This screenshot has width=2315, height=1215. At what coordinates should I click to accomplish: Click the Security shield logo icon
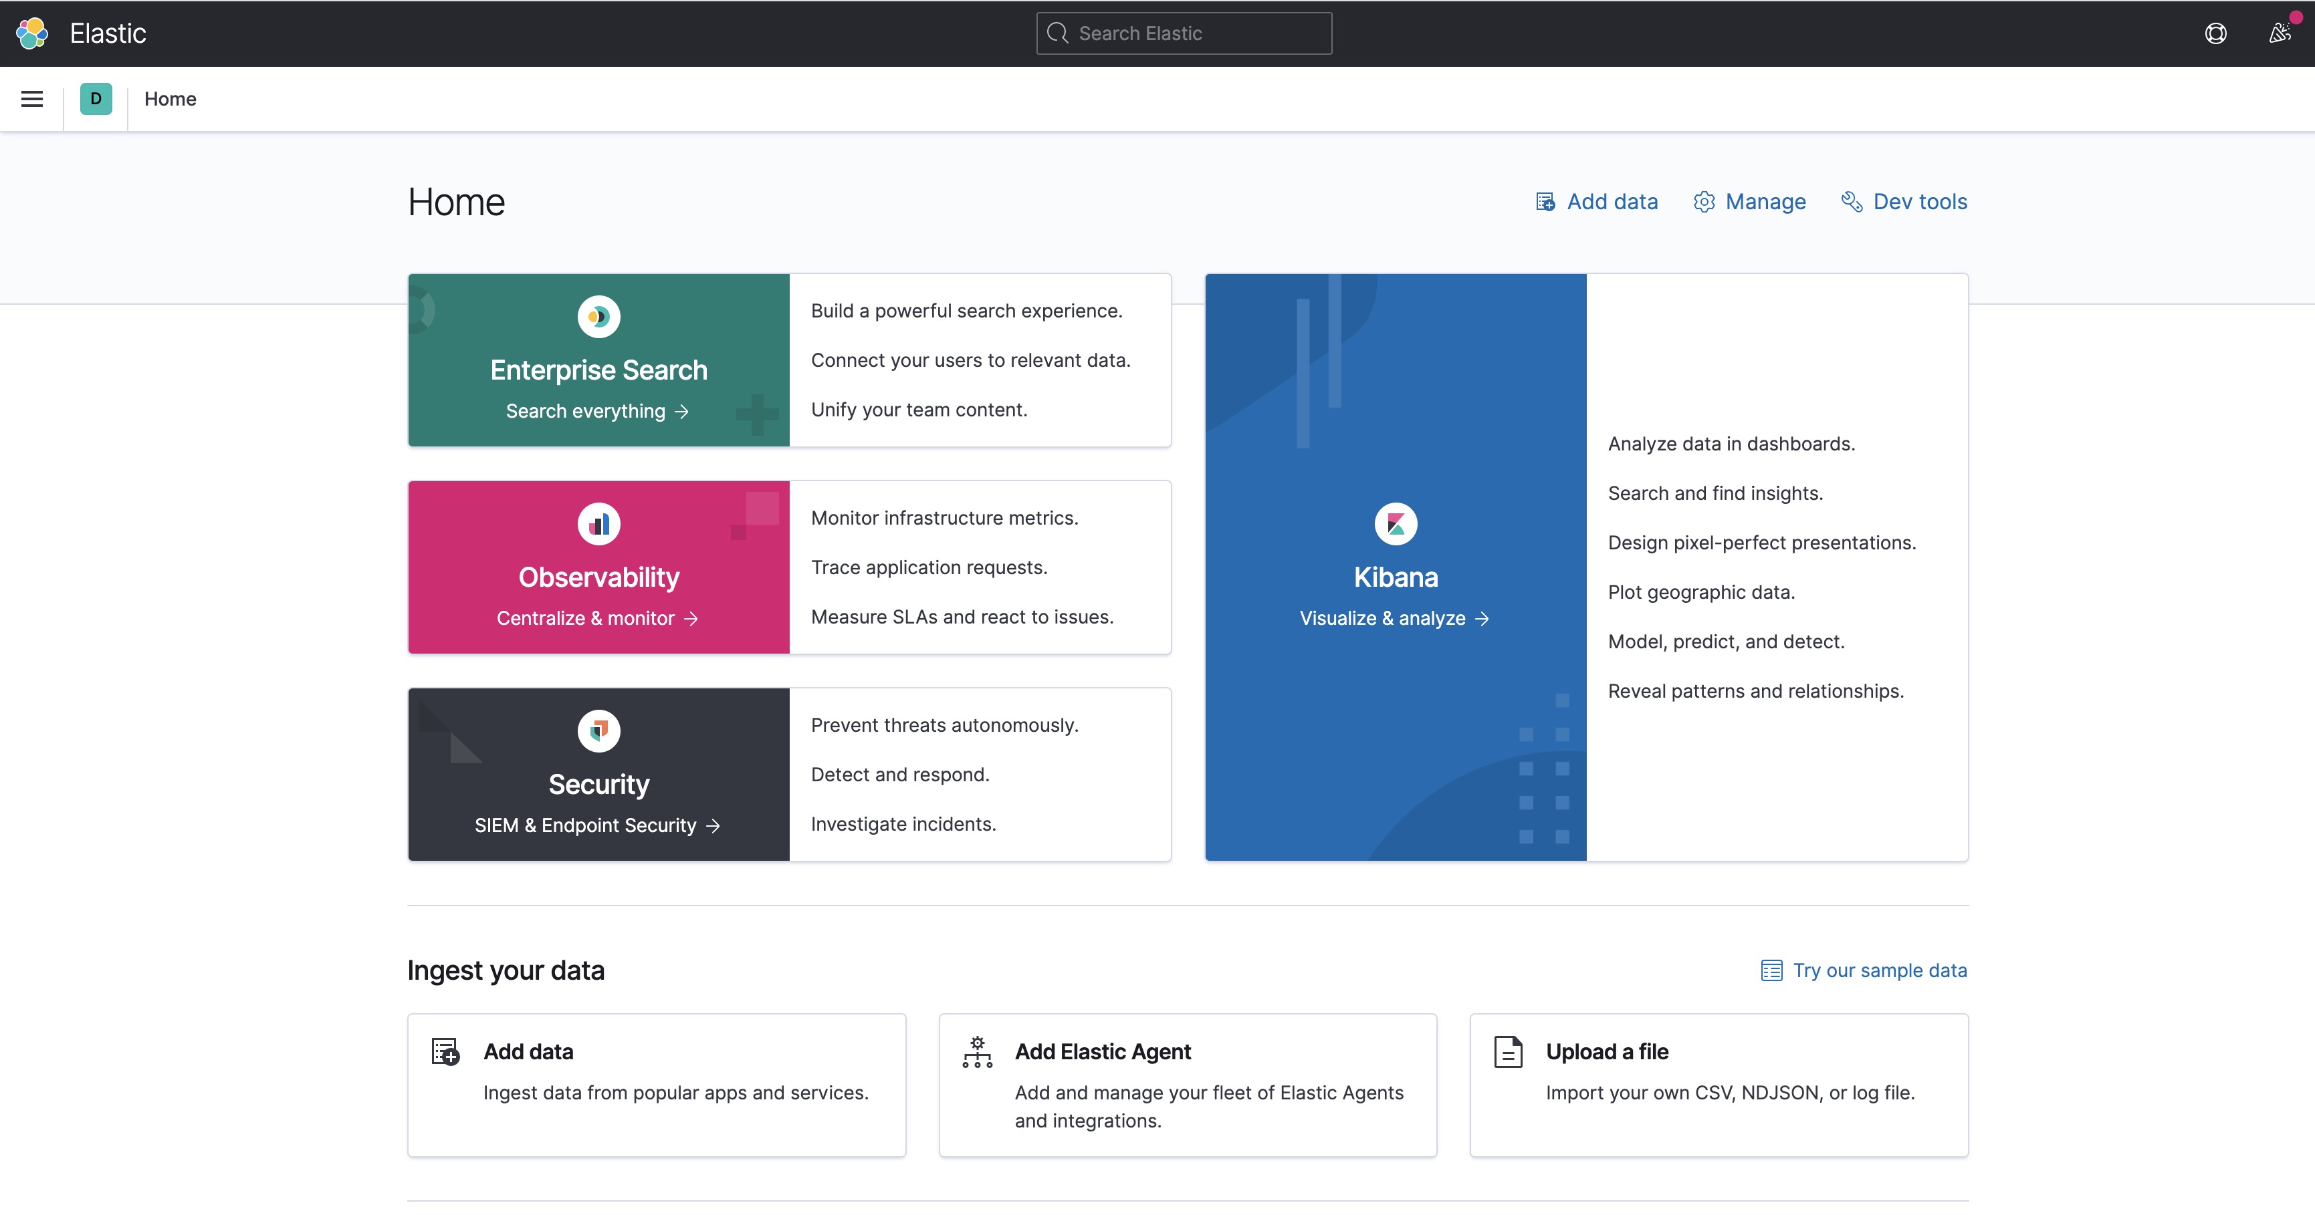pos(598,731)
